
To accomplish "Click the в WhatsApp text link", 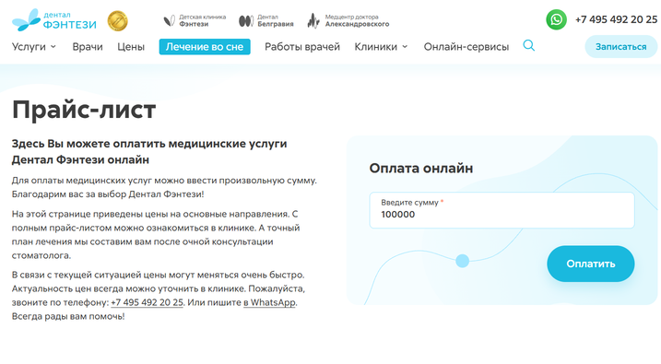I will tap(269, 302).
